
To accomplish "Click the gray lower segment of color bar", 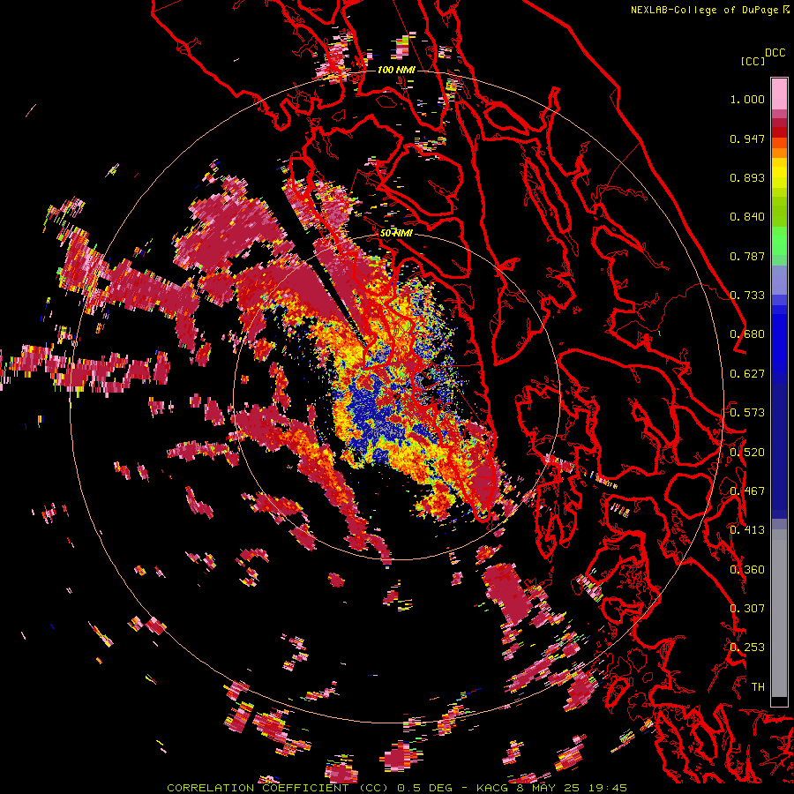I will pyautogui.click(x=779, y=613).
